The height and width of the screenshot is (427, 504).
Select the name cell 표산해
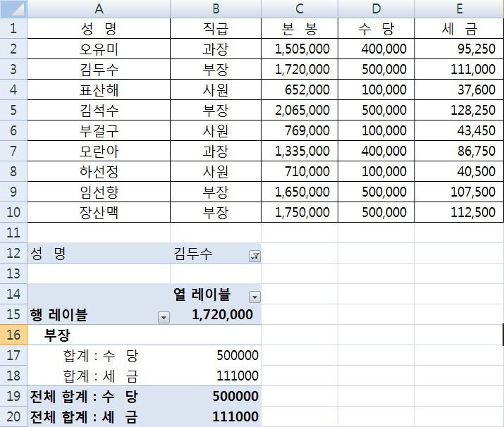(x=99, y=89)
